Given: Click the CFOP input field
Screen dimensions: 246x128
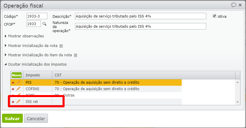Looking at the screenshot, I should tap(34, 24).
